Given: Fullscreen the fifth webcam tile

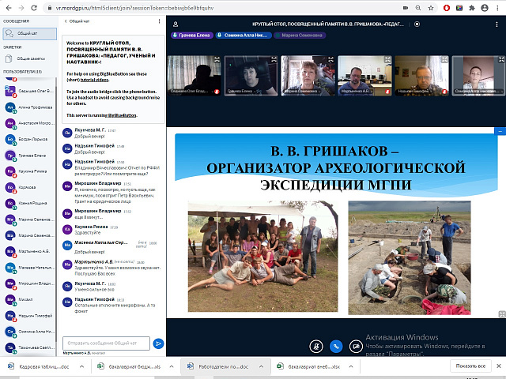Looking at the screenshot, I should click(x=444, y=59).
